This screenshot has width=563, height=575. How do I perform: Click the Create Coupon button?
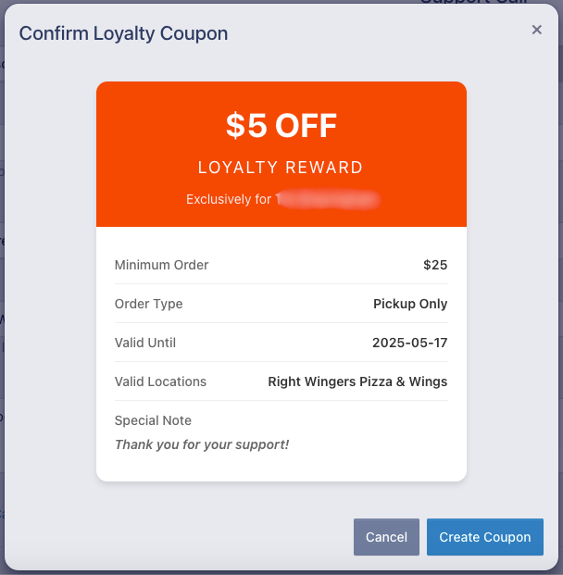coord(484,537)
